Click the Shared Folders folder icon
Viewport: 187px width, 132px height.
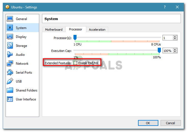[10, 90]
